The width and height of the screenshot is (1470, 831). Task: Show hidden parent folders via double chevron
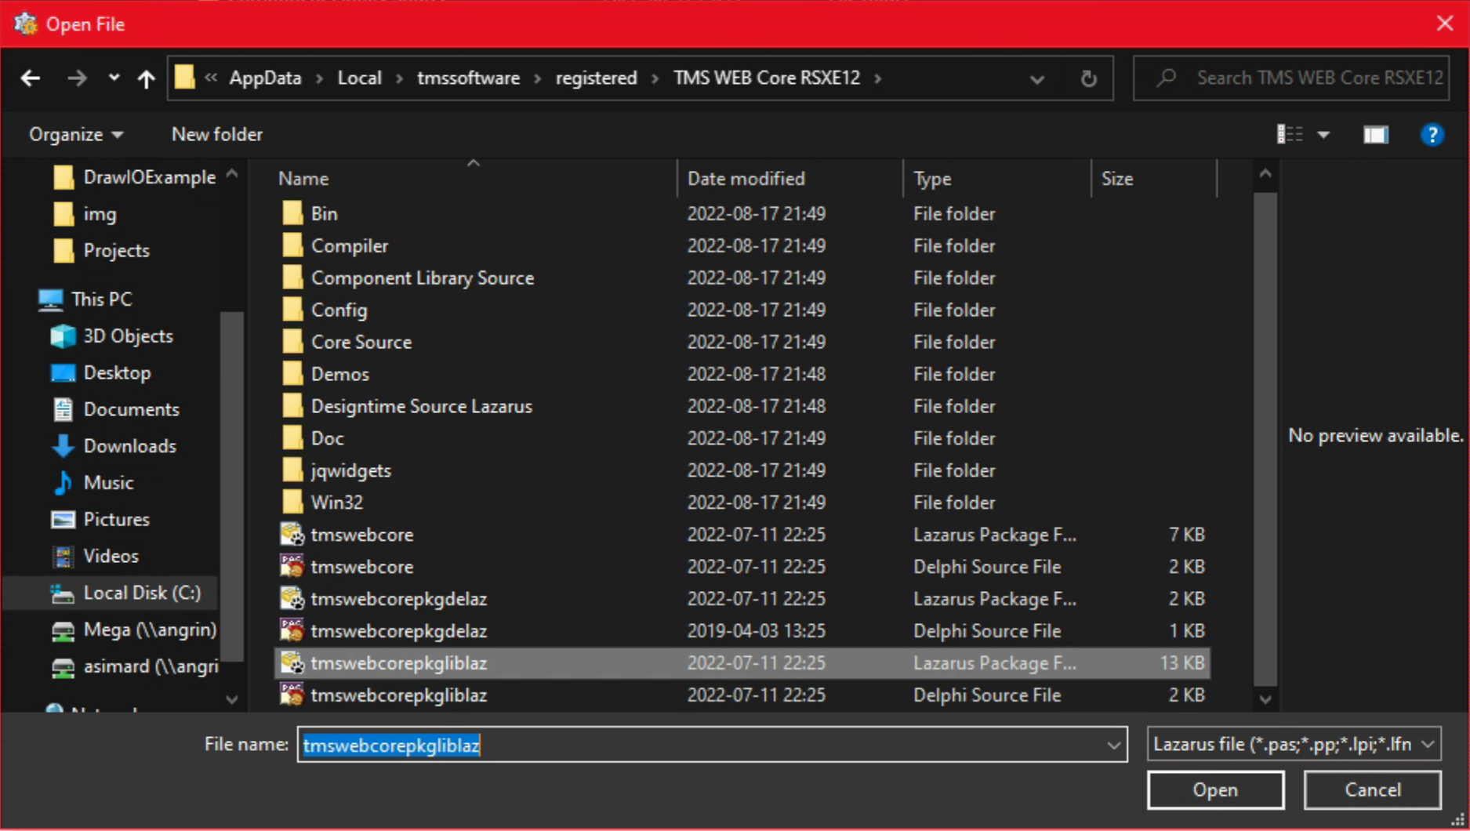(210, 78)
